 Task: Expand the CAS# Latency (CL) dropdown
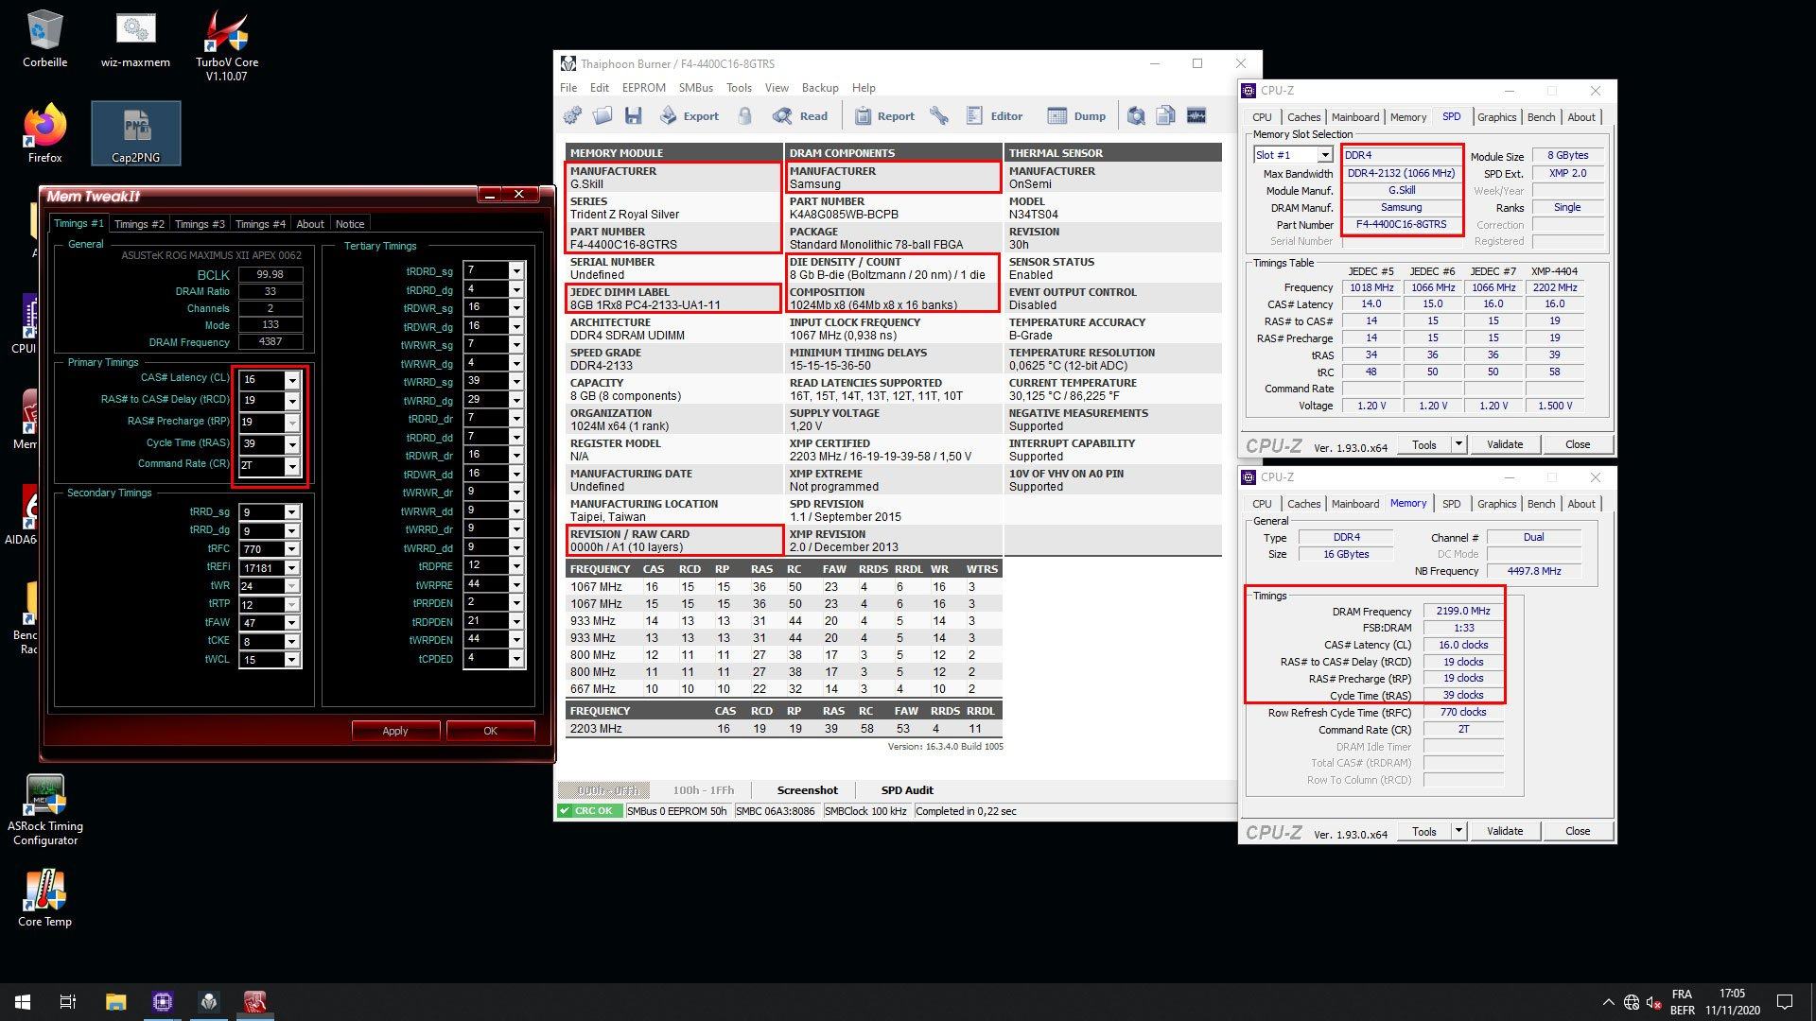[292, 380]
